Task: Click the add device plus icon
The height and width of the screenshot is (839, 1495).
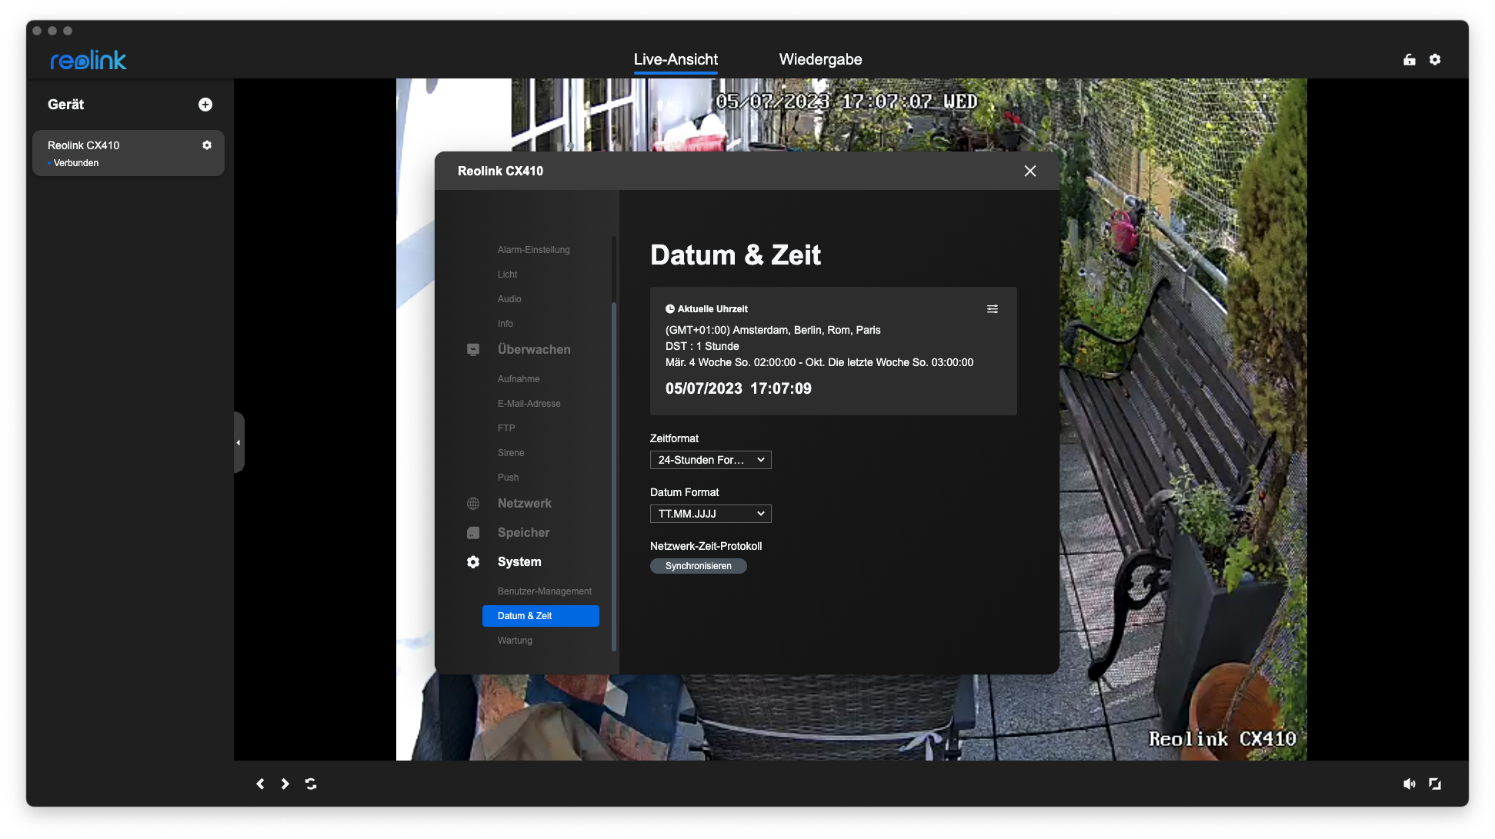Action: click(x=205, y=105)
